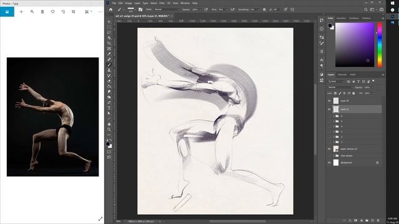Open the File menu
The image size is (399, 224).
113,3
